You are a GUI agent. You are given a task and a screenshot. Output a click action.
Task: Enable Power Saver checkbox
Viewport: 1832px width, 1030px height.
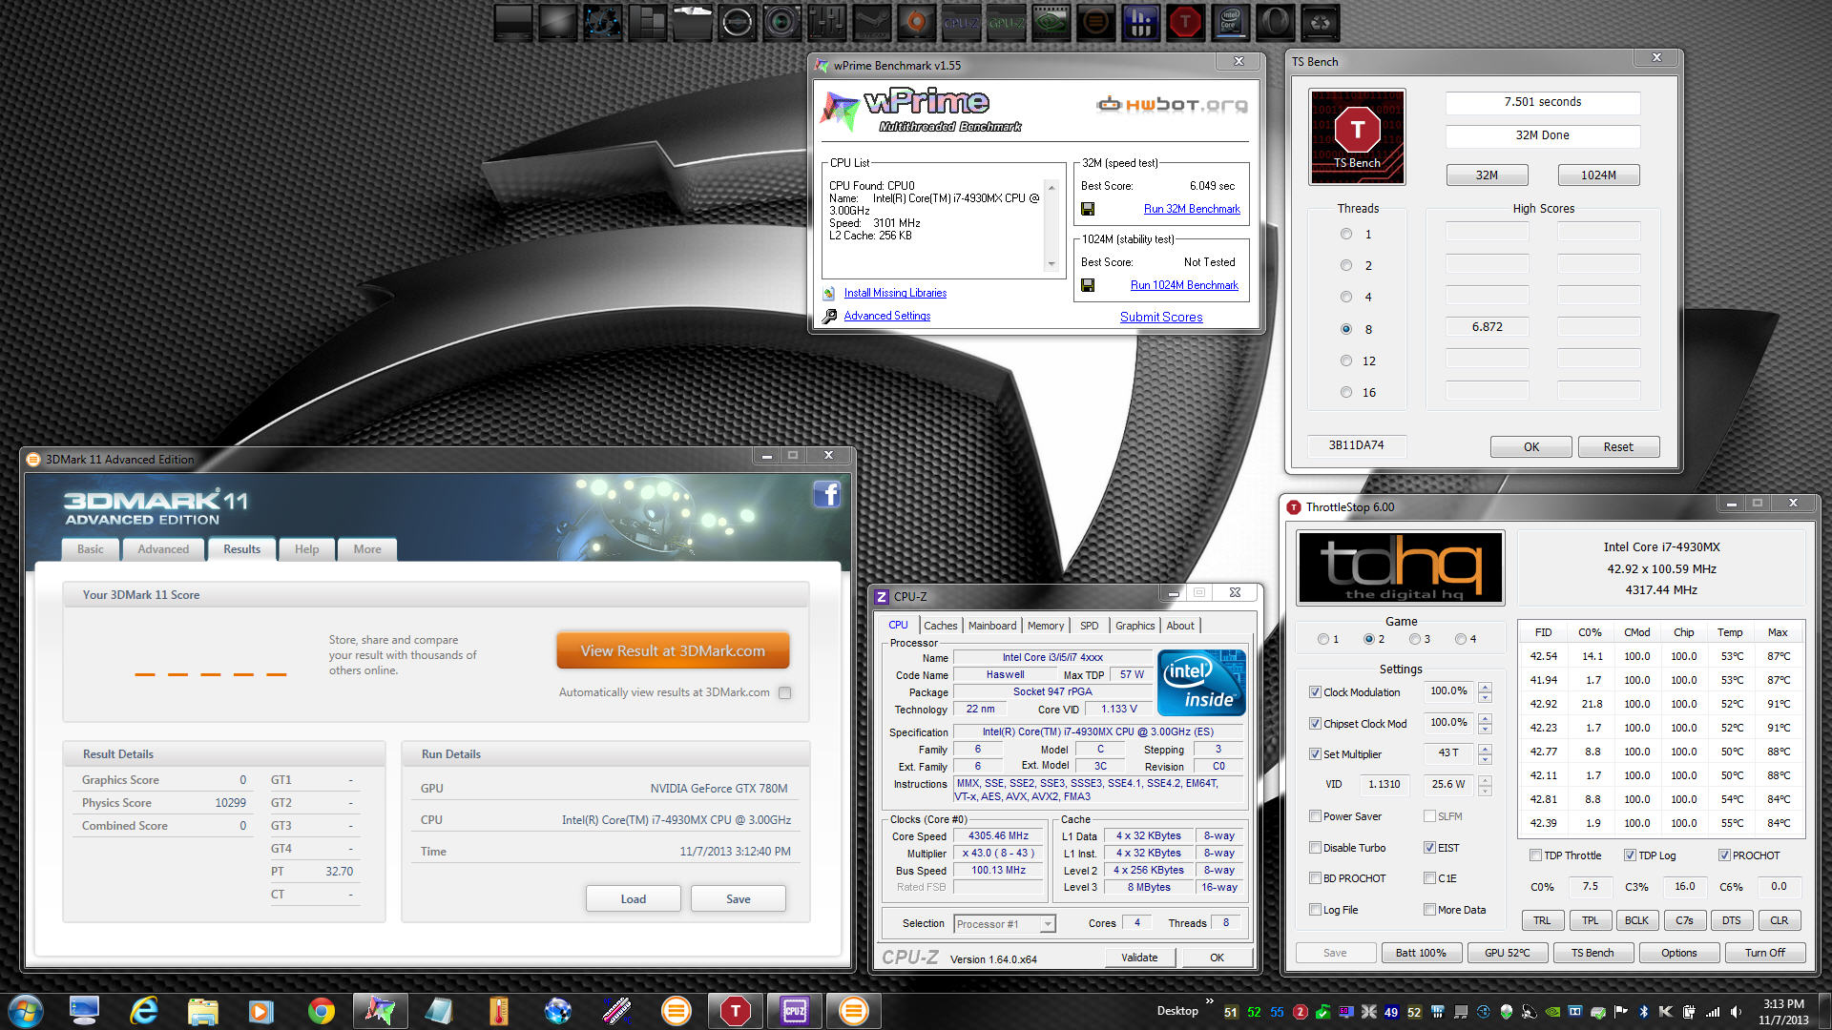[x=1315, y=816]
